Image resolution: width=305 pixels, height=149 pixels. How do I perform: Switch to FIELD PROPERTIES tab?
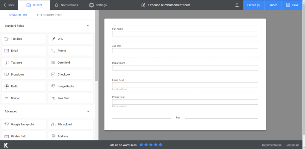point(50,15)
